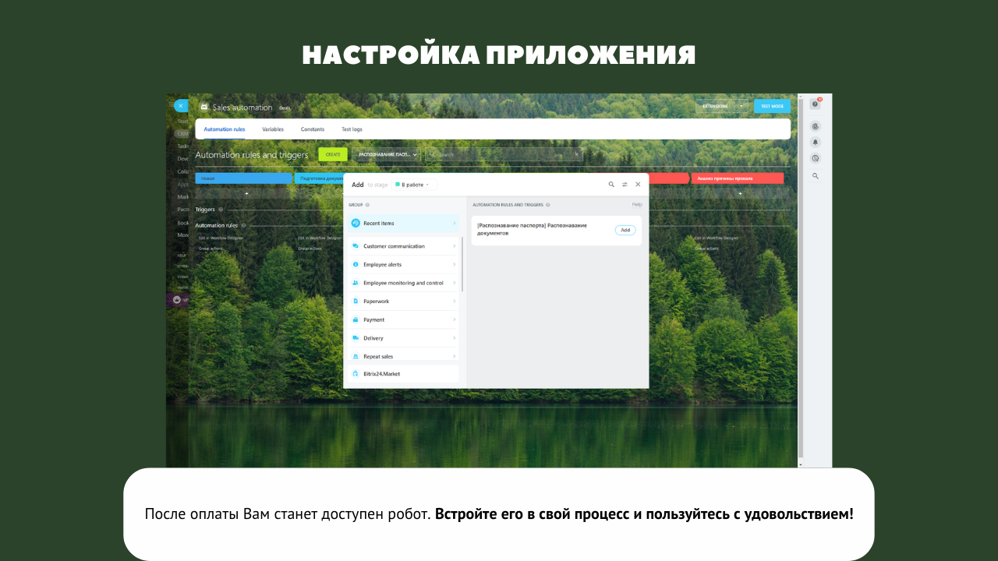This screenshot has height=561, width=998.
Task: Select the Новая stage header
Action: 244,178
